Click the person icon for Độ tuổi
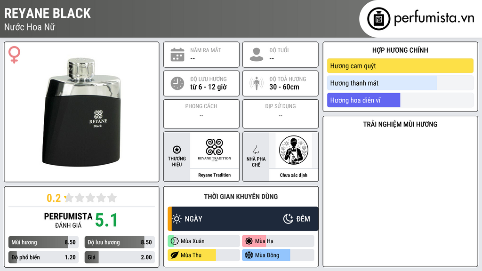 point(257,55)
